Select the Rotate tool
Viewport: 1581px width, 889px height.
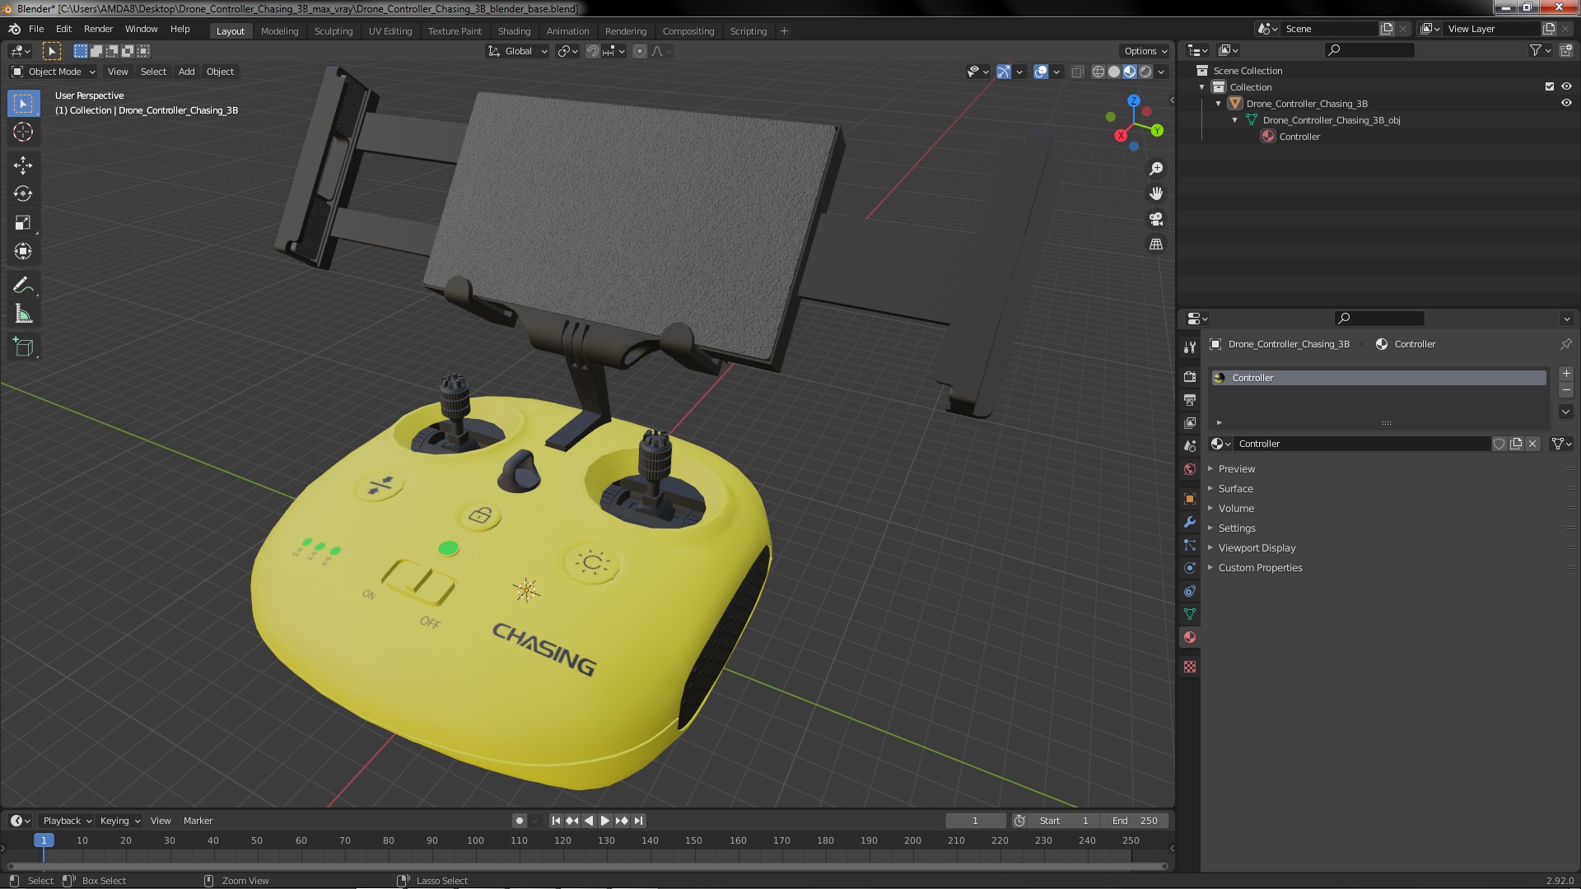point(23,194)
